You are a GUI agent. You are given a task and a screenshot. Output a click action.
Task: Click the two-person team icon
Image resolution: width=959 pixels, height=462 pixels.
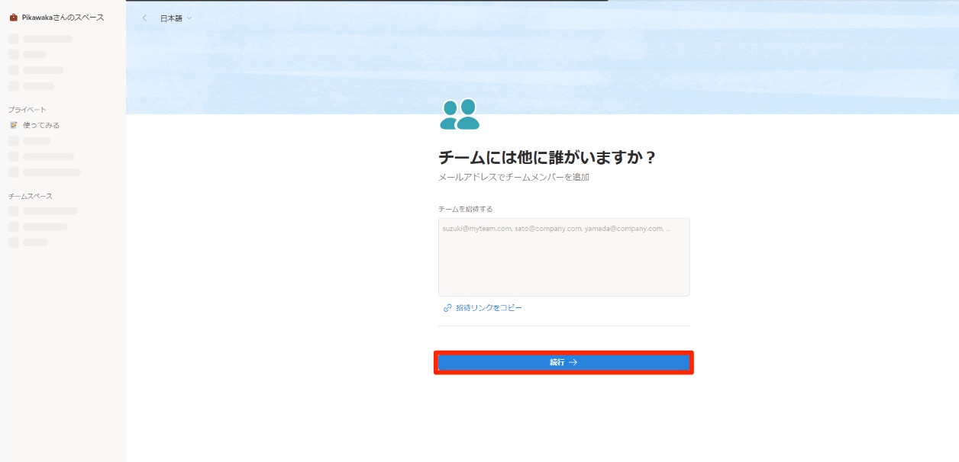point(460,114)
